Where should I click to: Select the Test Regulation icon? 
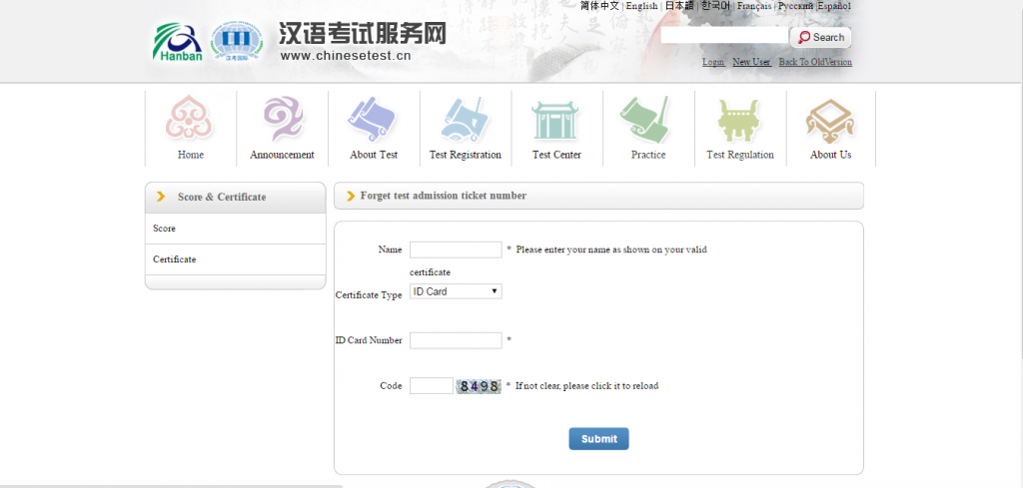pos(739,120)
